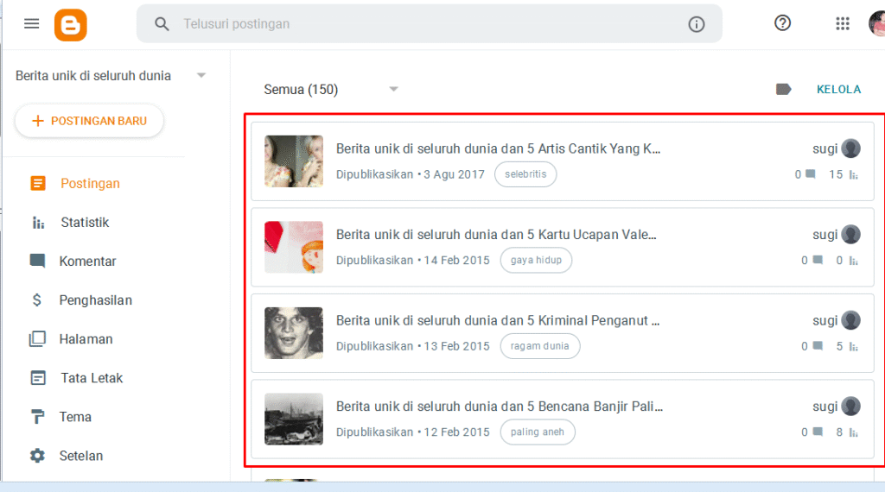Click the label tag icon
The height and width of the screenshot is (492, 885).
(783, 89)
